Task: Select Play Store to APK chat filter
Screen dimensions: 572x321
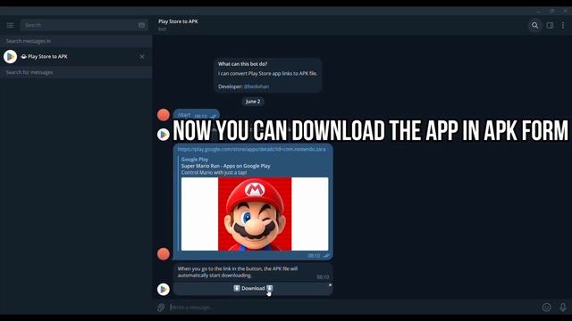Action: click(76, 57)
